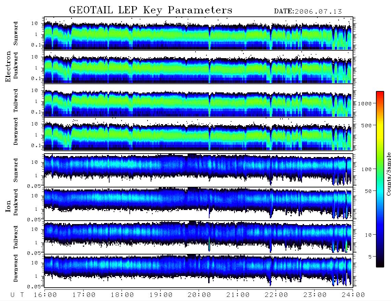
Task: Click the 0.05 tick on Ion Dawnward axis
Action: point(34,287)
